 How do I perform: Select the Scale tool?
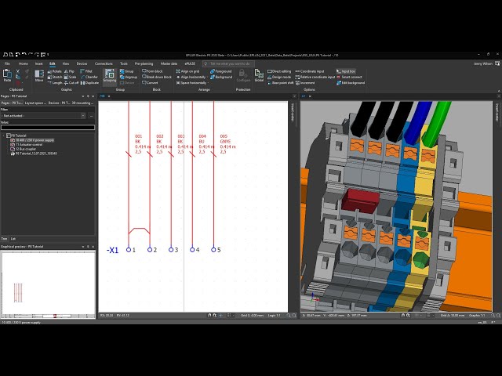[70, 77]
